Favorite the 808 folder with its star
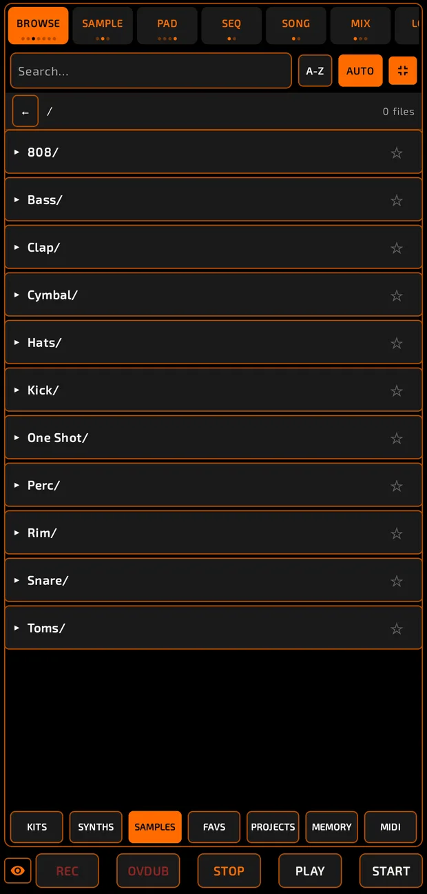Image resolution: width=427 pixels, height=894 pixels. coord(397,152)
